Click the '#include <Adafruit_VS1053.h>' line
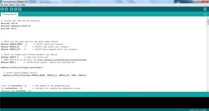209x111 pixels. (16, 26)
